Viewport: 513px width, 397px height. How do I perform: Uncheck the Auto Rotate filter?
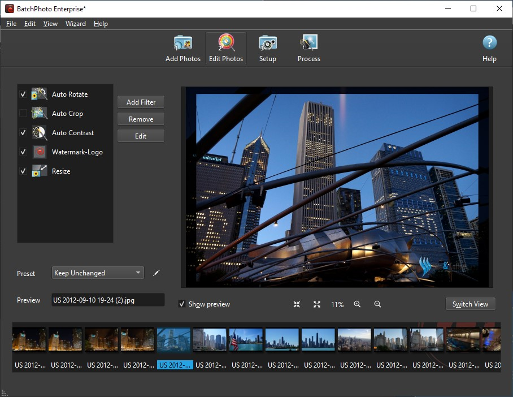coord(23,94)
